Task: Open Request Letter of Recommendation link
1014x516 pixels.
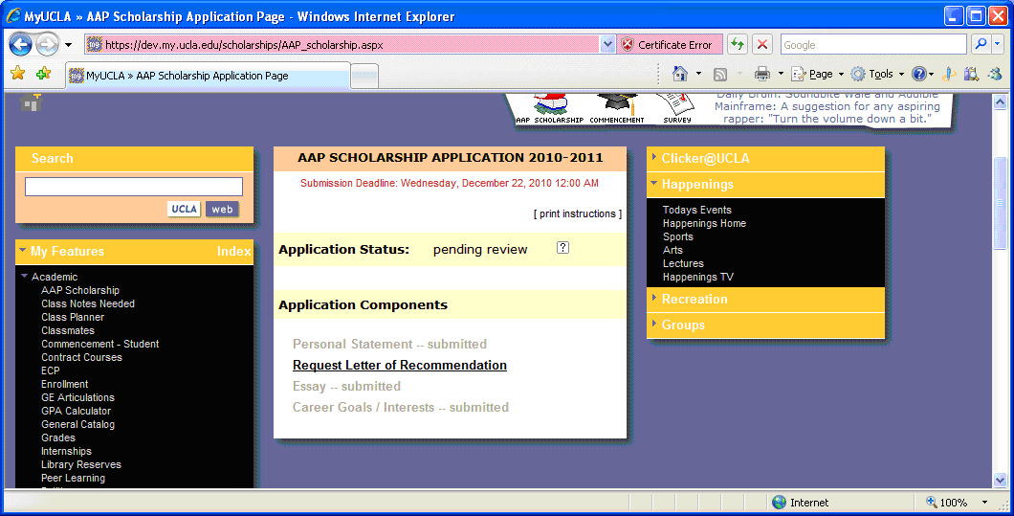Action: click(x=399, y=366)
